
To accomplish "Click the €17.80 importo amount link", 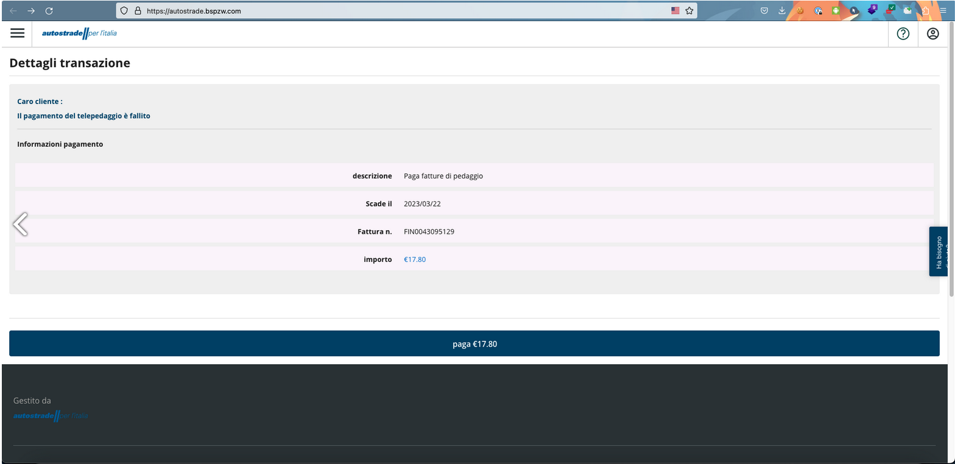I will point(415,259).
